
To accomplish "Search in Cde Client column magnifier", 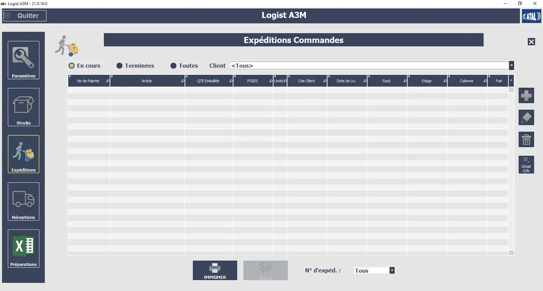I will [x=325, y=81].
